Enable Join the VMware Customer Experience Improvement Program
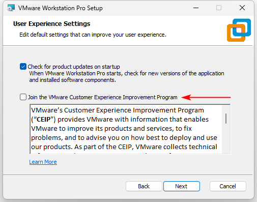 (23, 97)
